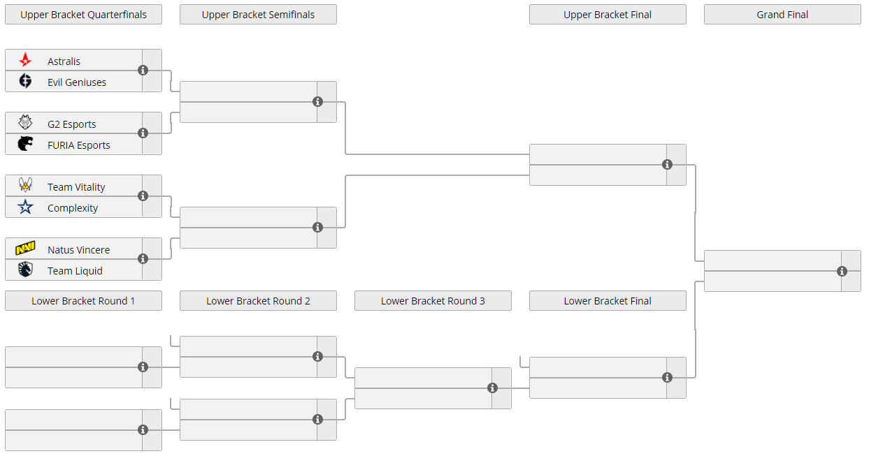The image size is (869, 456).
Task: Click the Natus Vincere logo
Action: (26, 249)
